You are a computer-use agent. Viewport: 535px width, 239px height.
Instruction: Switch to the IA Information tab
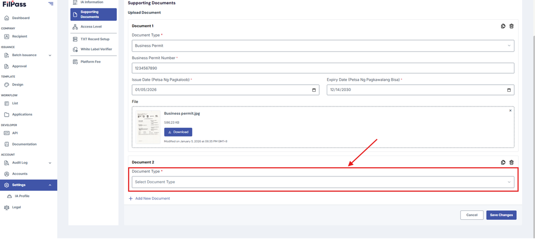(93, 3)
